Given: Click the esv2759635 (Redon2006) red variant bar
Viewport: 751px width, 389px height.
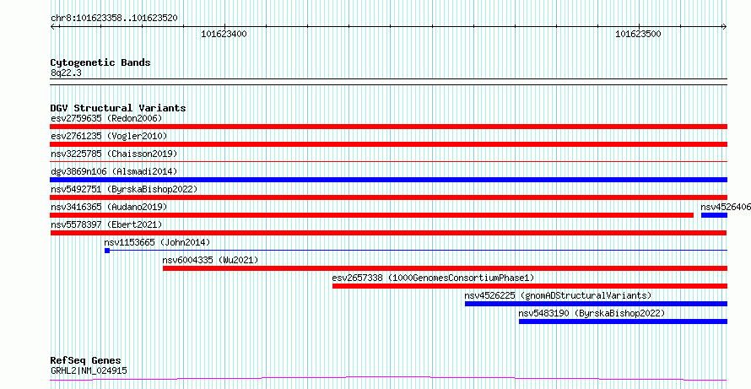Looking at the screenshot, I should point(388,127).
